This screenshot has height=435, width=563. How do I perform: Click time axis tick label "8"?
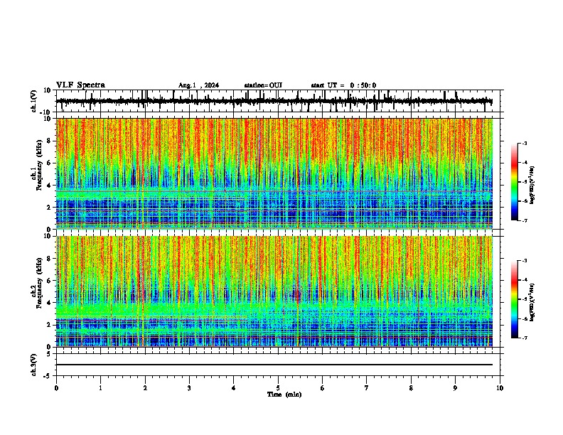point(411,388)
